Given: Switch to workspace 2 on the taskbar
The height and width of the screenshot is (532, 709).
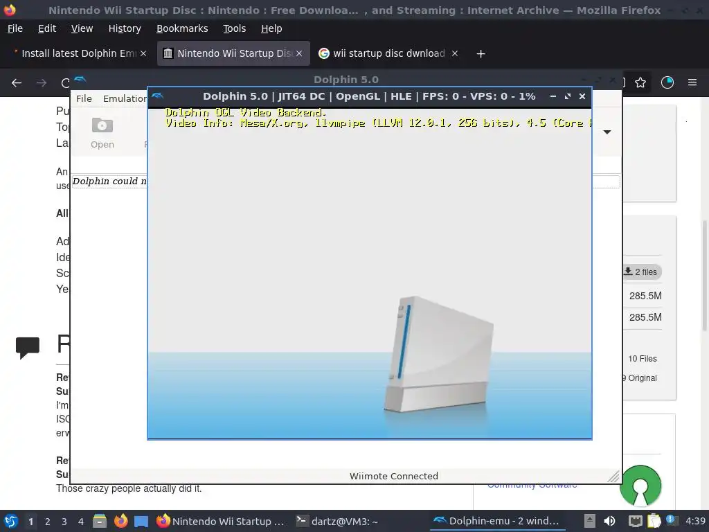Looking at the screenshot, I should (x=48, y=522).
